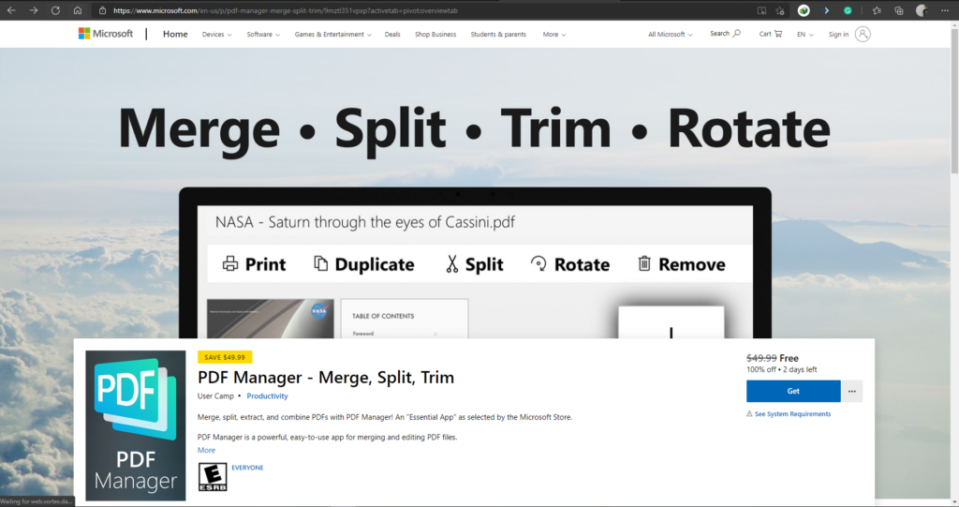
Task: Click the ESRB Everyone rating badge
Action: coord(213,477)
